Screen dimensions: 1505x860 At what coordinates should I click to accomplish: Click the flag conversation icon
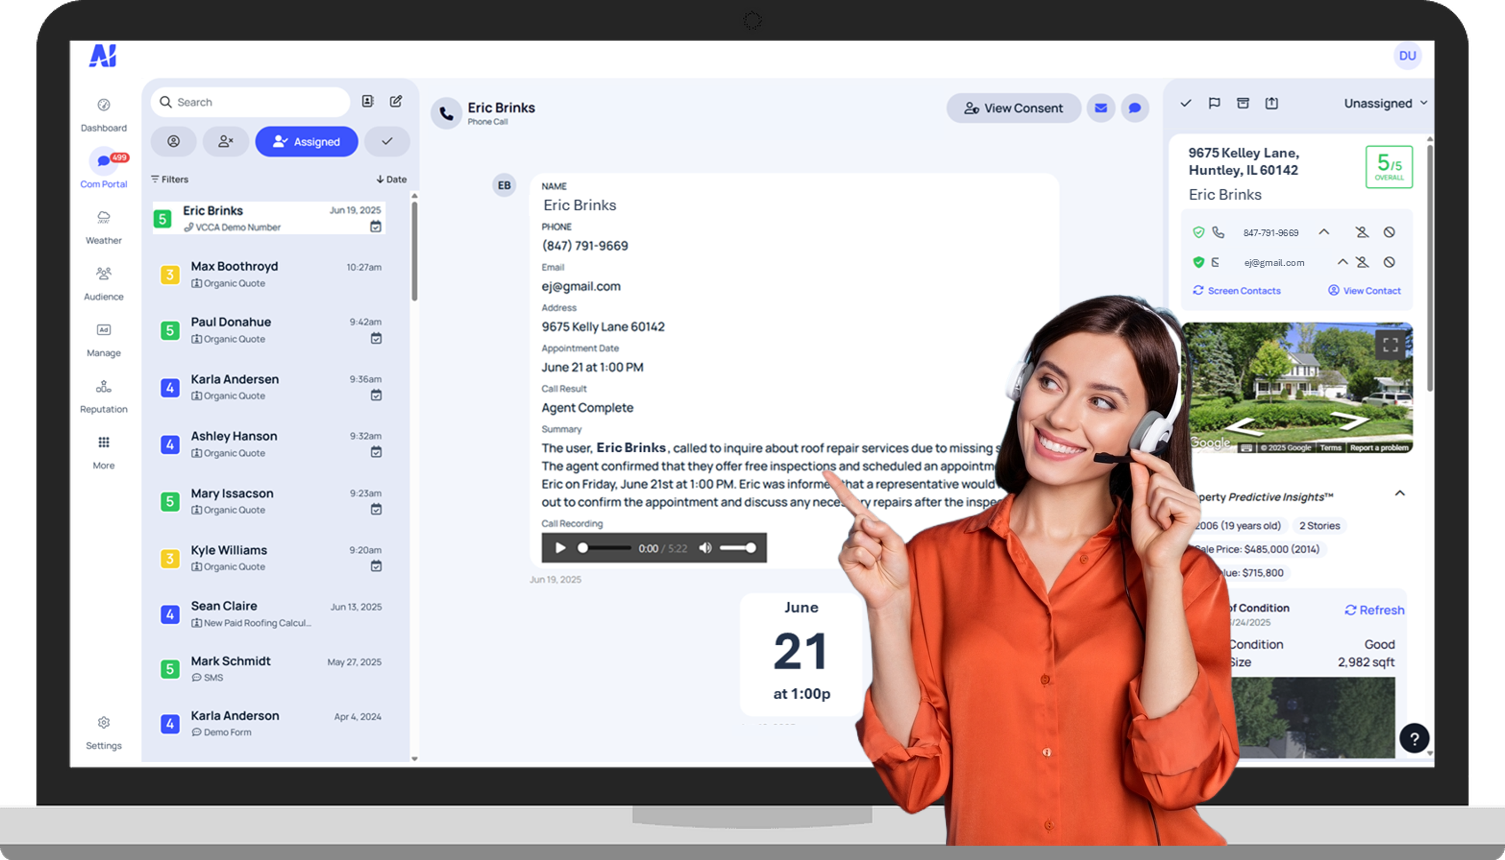click(1214, 103)
